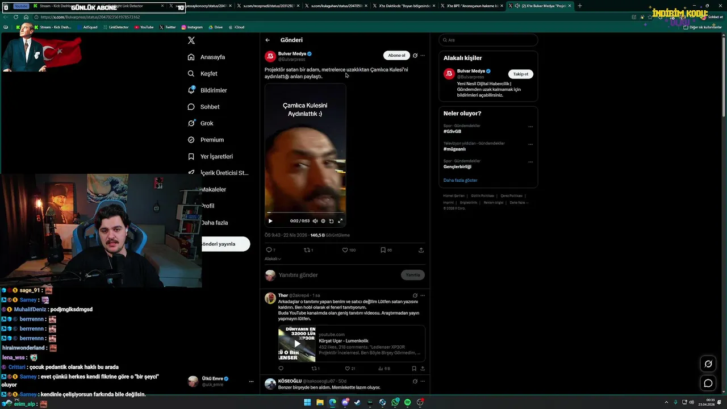Open the AdSquad bookmark

87,27
